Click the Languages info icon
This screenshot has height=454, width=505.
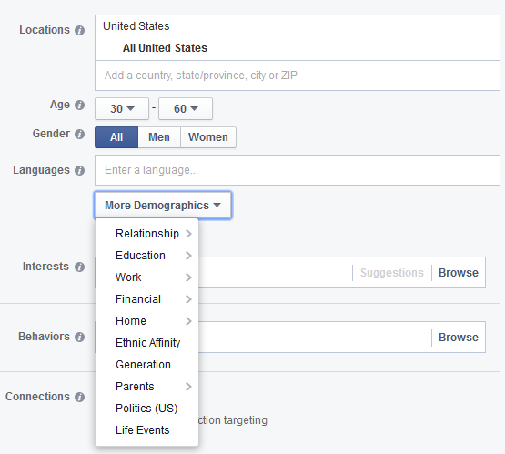click(79, 170)
